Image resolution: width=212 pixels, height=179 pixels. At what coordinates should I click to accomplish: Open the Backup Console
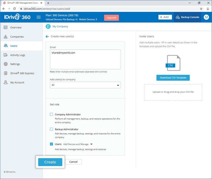187,17
